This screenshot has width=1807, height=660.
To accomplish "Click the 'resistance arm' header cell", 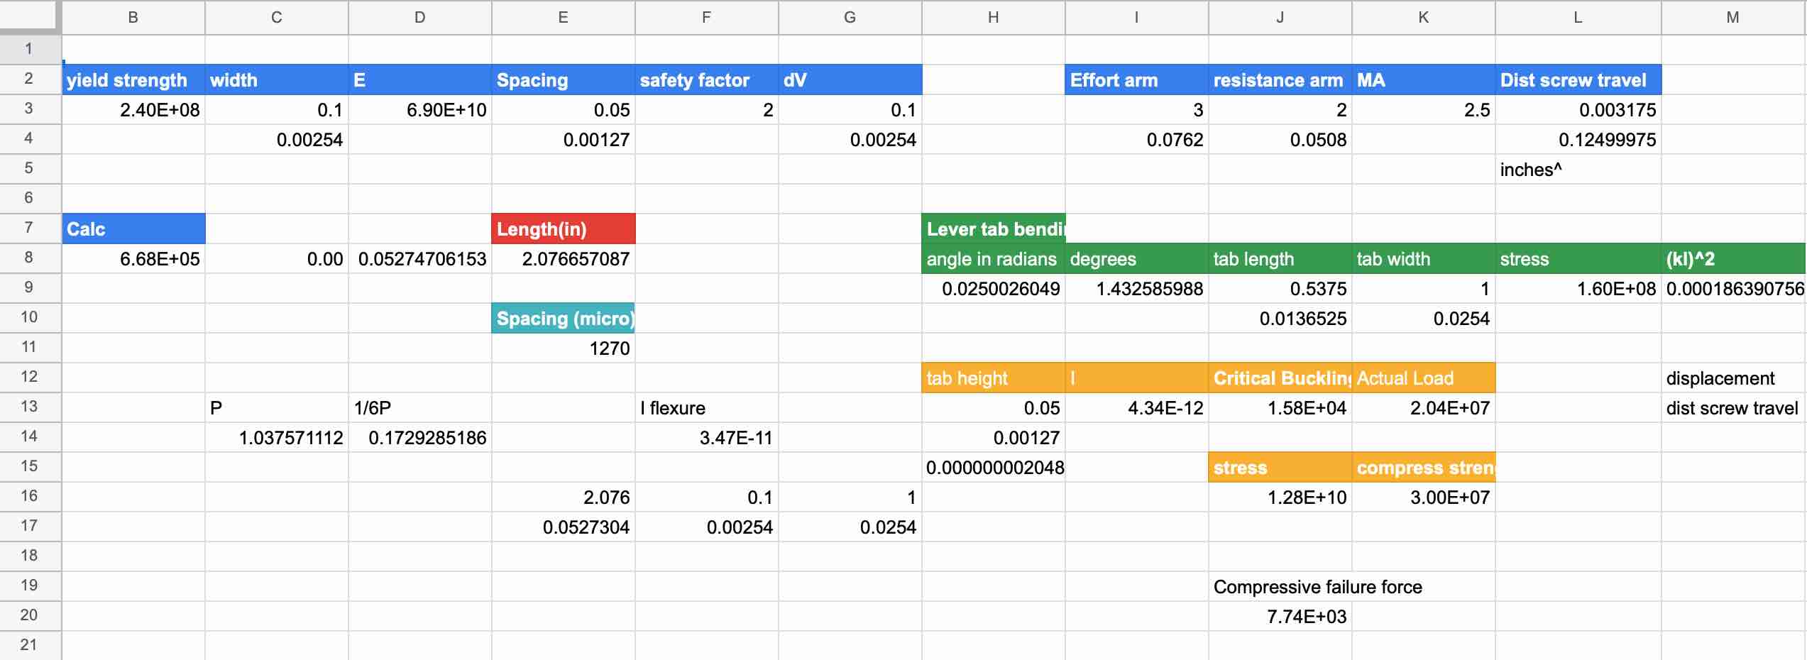I will coord(1280,79).
